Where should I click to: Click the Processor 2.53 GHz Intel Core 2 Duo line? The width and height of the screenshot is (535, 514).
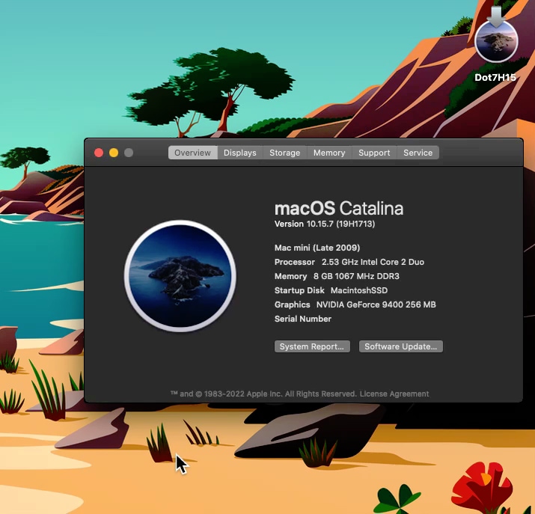click(349, 262)
